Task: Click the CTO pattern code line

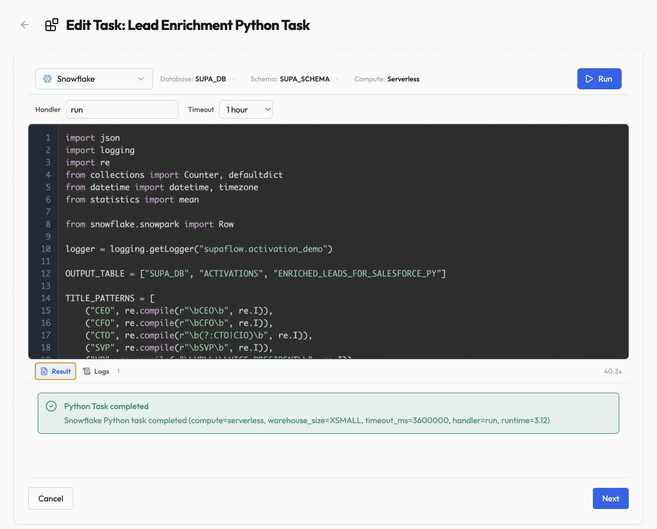Action: pos(198,336)
